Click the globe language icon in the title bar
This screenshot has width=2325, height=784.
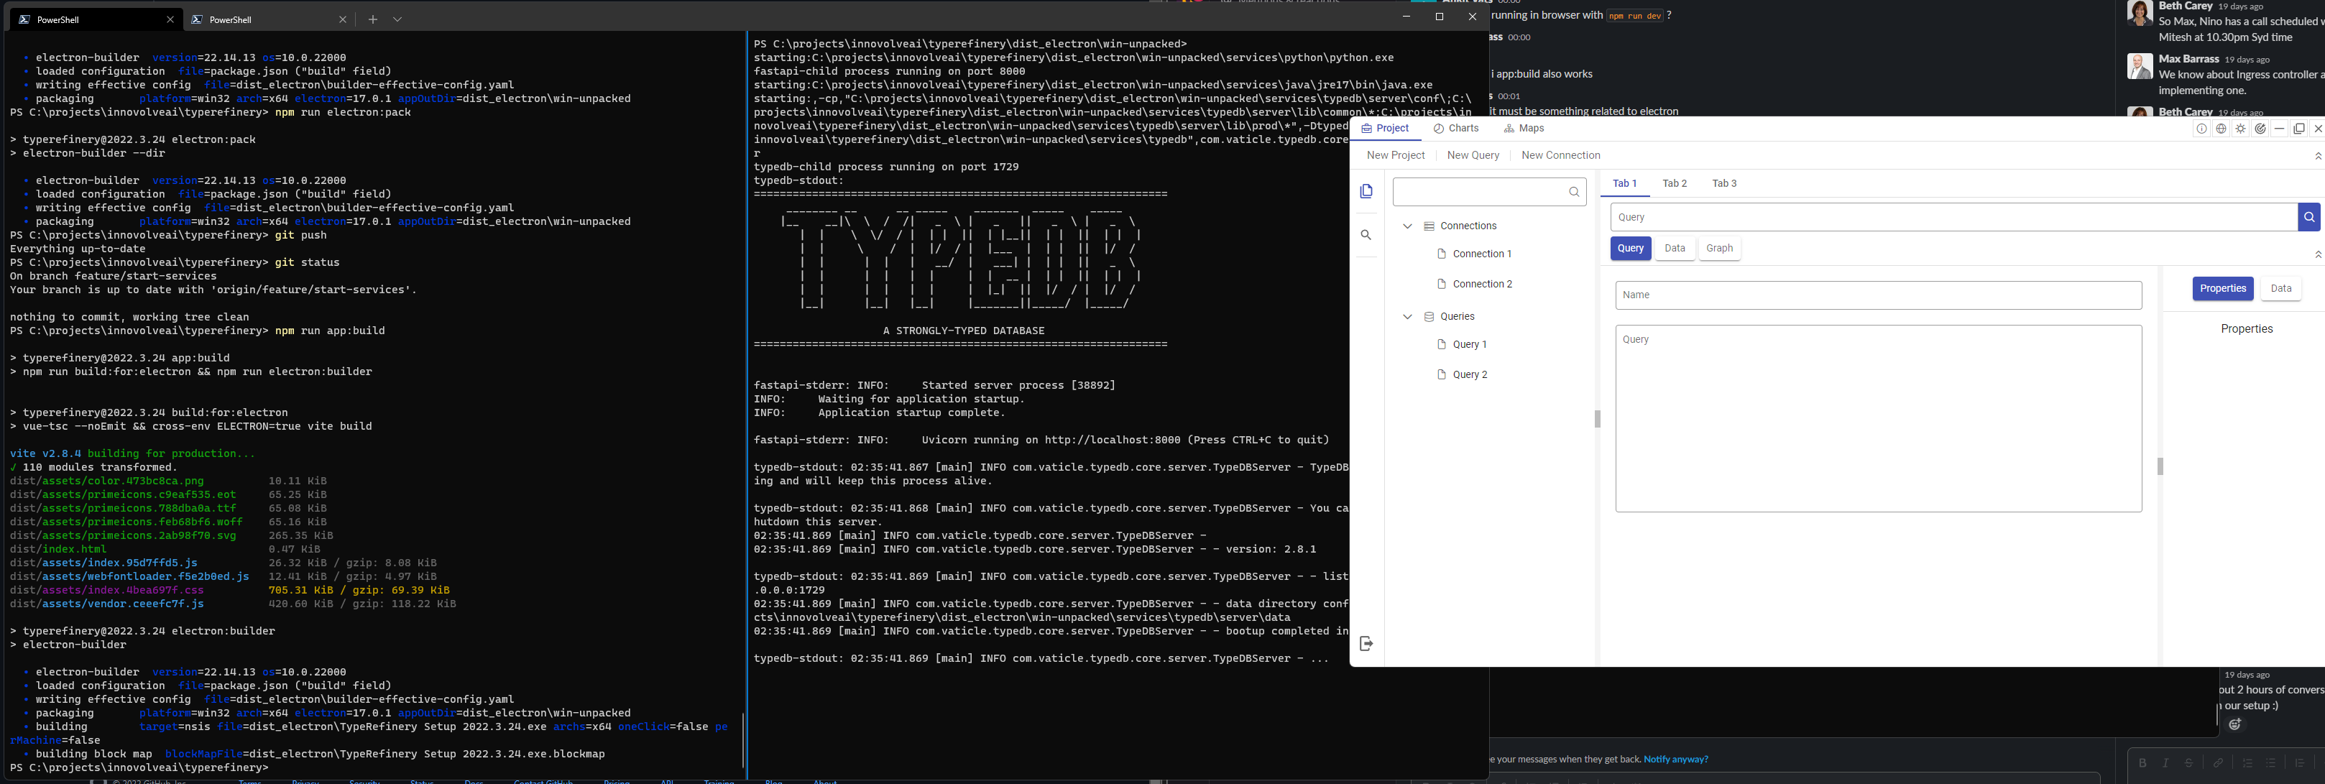coord(2222,129)
